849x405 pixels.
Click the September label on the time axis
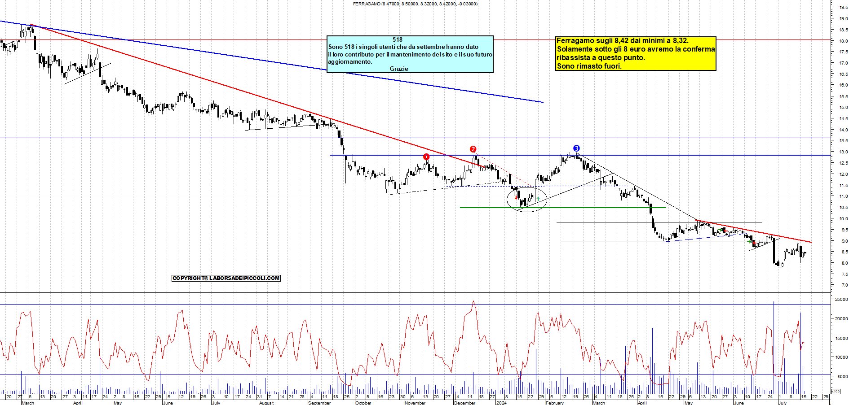pos(320,403)
